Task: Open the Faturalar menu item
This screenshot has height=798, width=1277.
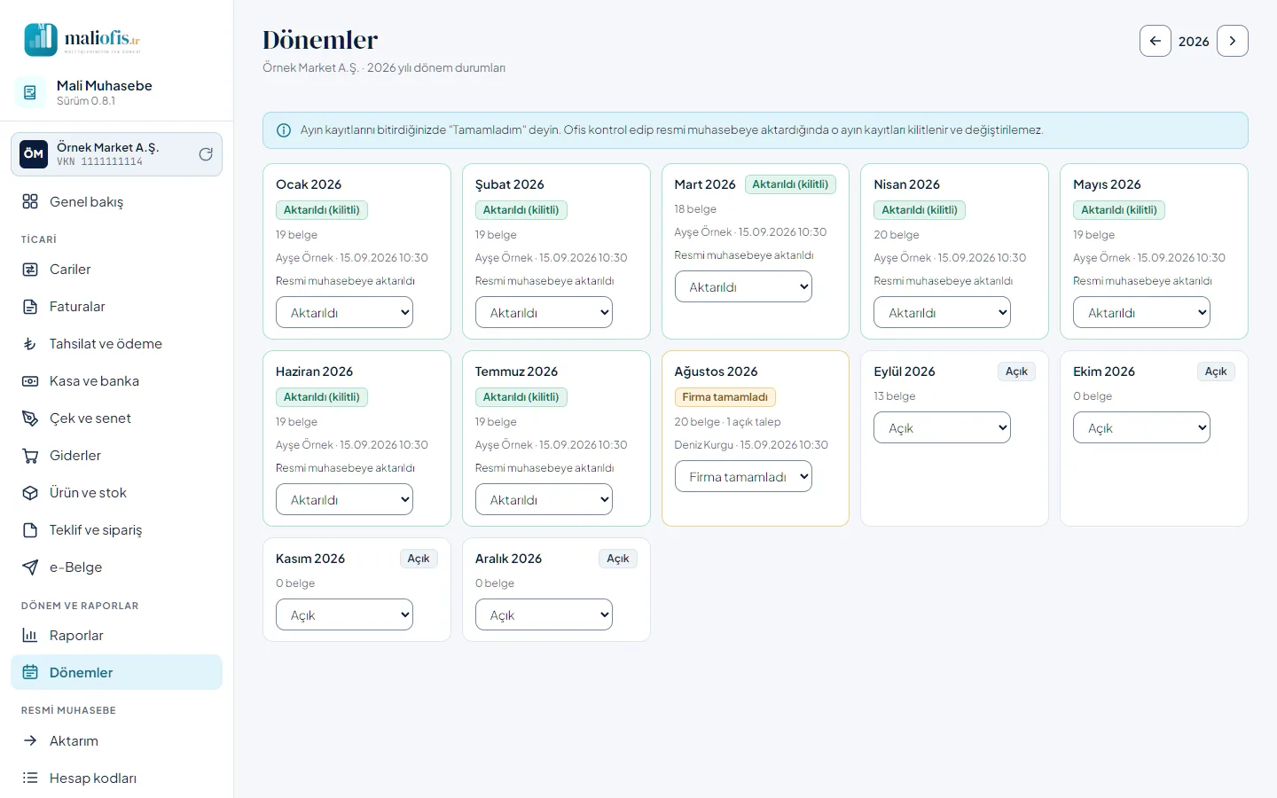Action: click(x=116, y=307)
